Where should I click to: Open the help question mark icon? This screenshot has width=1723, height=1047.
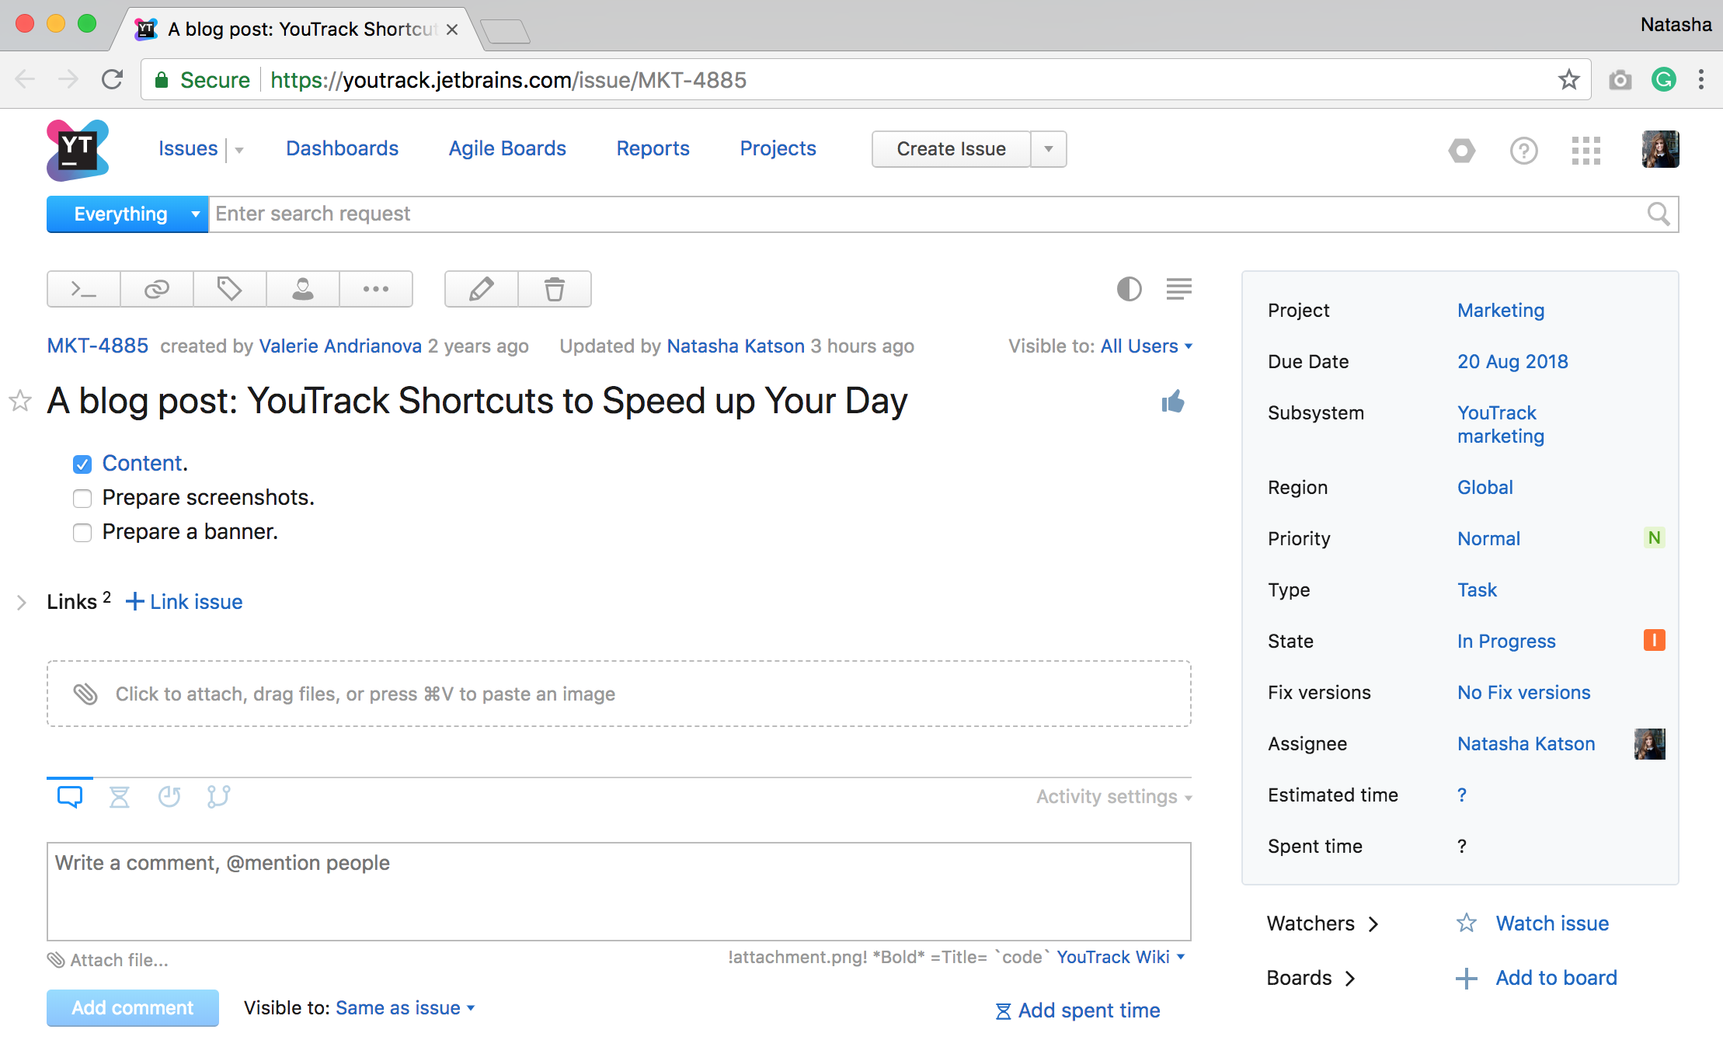1523,150
